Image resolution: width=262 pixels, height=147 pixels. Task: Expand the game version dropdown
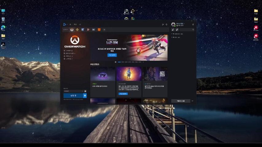(75, 91)
